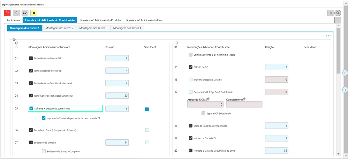Collapse the outermost panel with minus icon

point(14,39)
